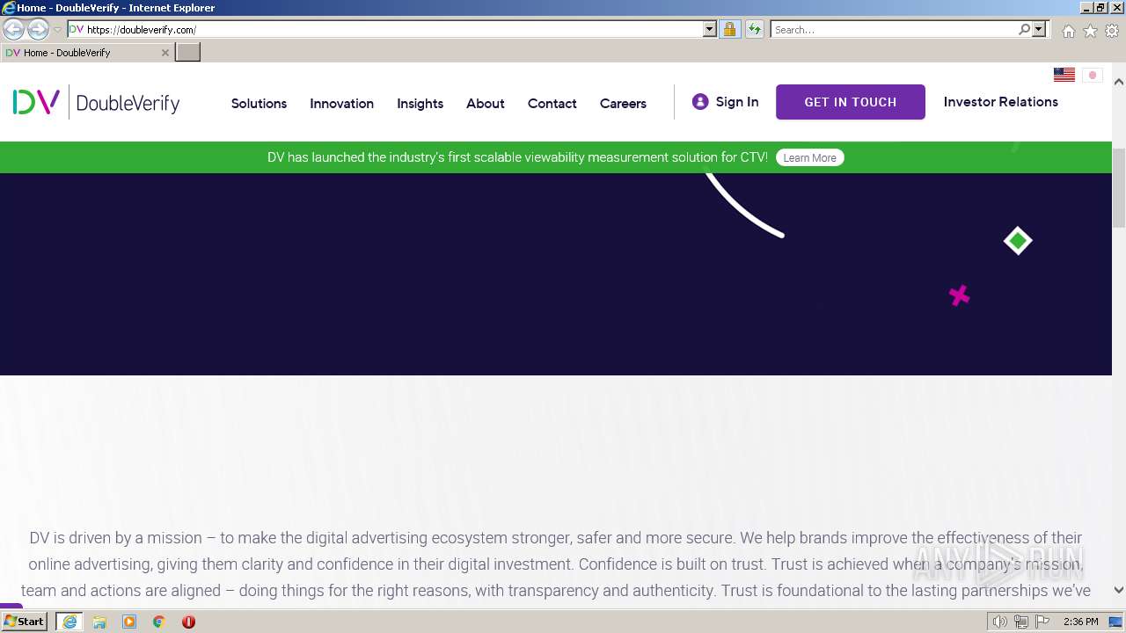Click the magenta cross graphic in the hero
The height and width of the screenshot is (633, 1126).
click(959, 295)
